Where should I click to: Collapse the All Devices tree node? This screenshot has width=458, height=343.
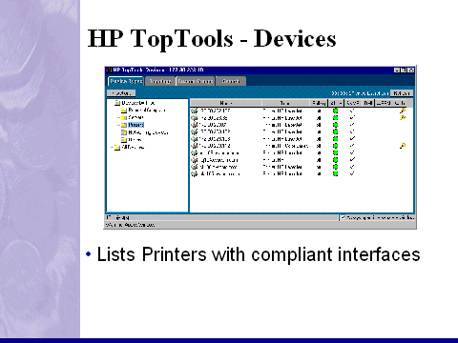pos(112,148)
